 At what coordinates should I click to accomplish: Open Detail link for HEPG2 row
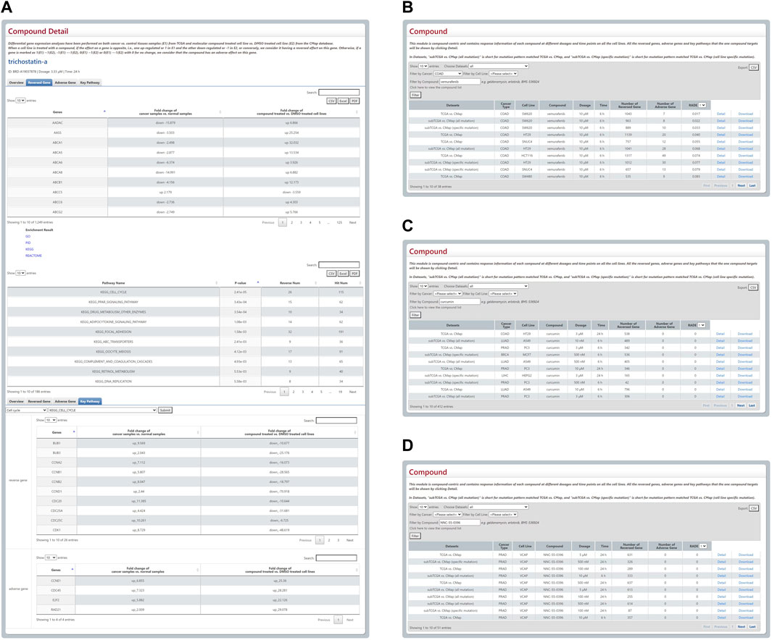tap(721, 376)
